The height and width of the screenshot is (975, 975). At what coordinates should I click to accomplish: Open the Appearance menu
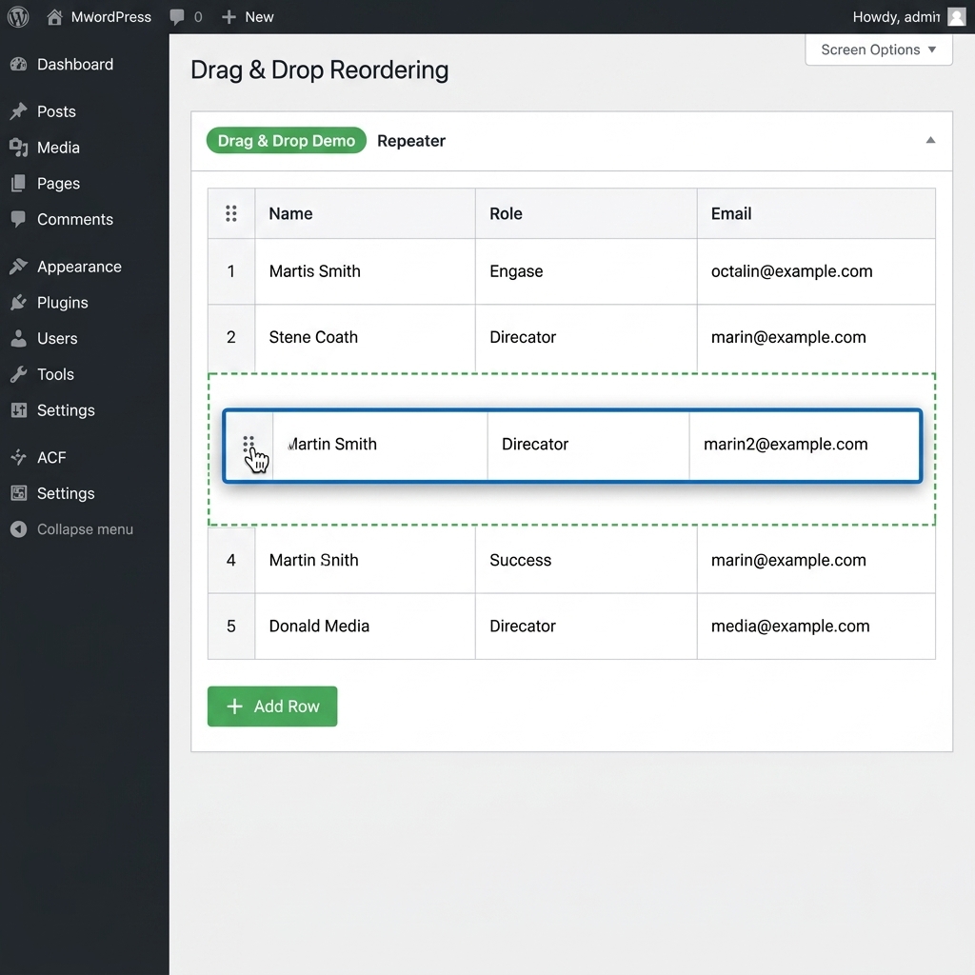click(x=79, y=267)
